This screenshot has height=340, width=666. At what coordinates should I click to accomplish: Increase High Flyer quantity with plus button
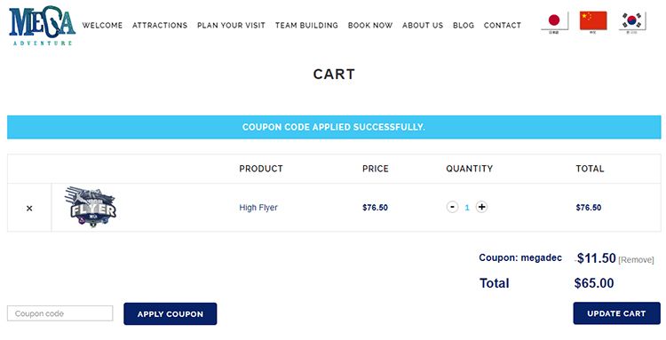tap(481, 207)
